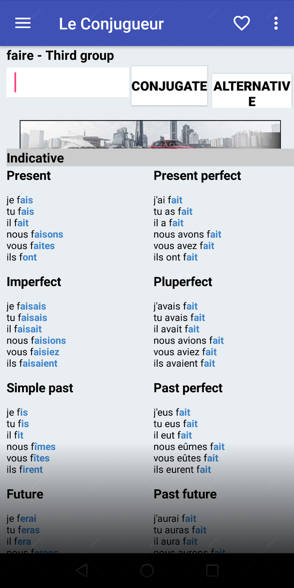Click the ALTERNATIVE button

pyautogui.click(x=252, y=91)
